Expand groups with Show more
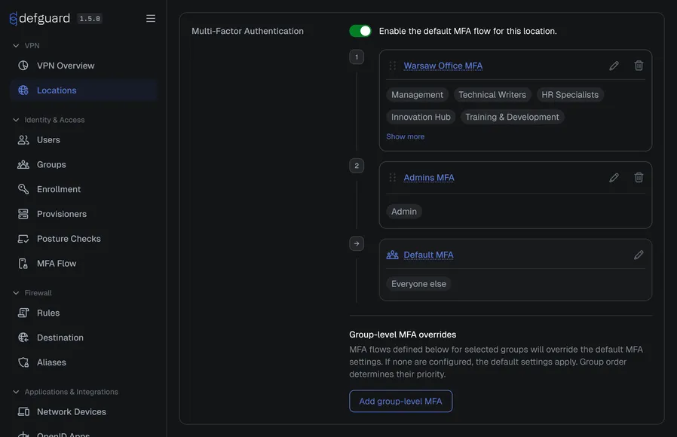Image resolution: width=677 pixels, height=437 pixels. [x=406, y=136]
